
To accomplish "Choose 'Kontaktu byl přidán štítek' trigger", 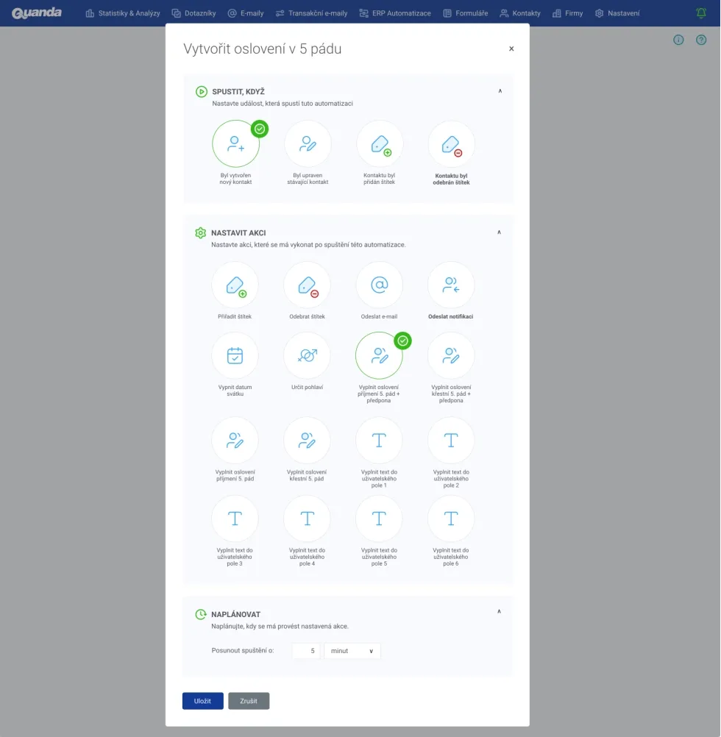I will [380, 144].
